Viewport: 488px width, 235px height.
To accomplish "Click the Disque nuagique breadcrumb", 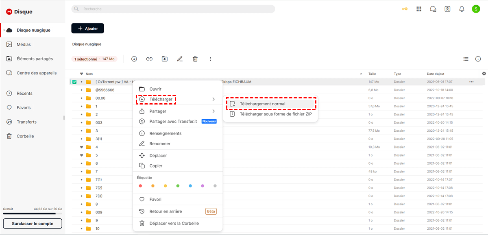I will pos(87,44).
